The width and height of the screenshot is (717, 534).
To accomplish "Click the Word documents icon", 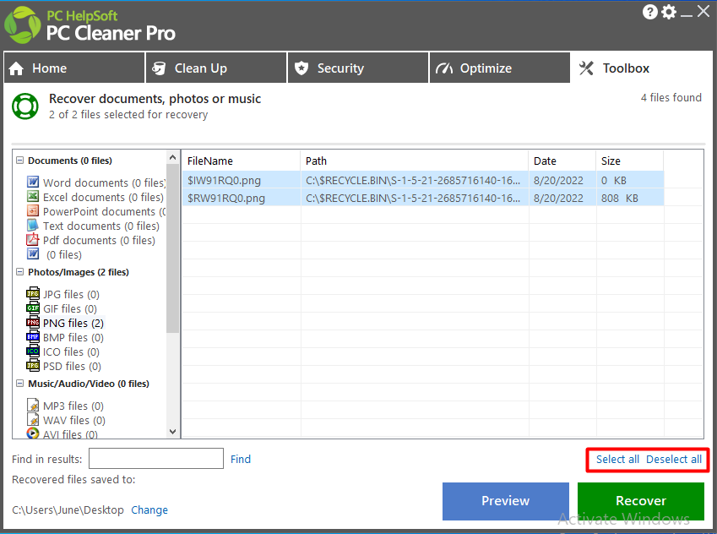I will pos(33,183).
